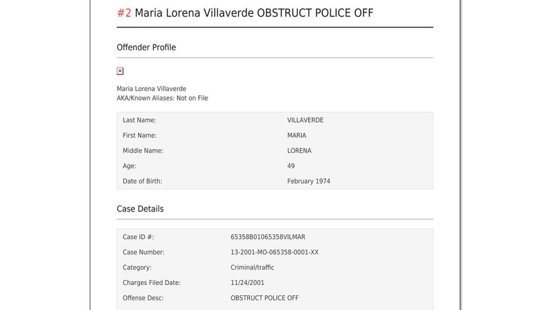The height and width of the screenshot is (310, 551).
Task: Click the red #2 record number
Action: point(124,13)
